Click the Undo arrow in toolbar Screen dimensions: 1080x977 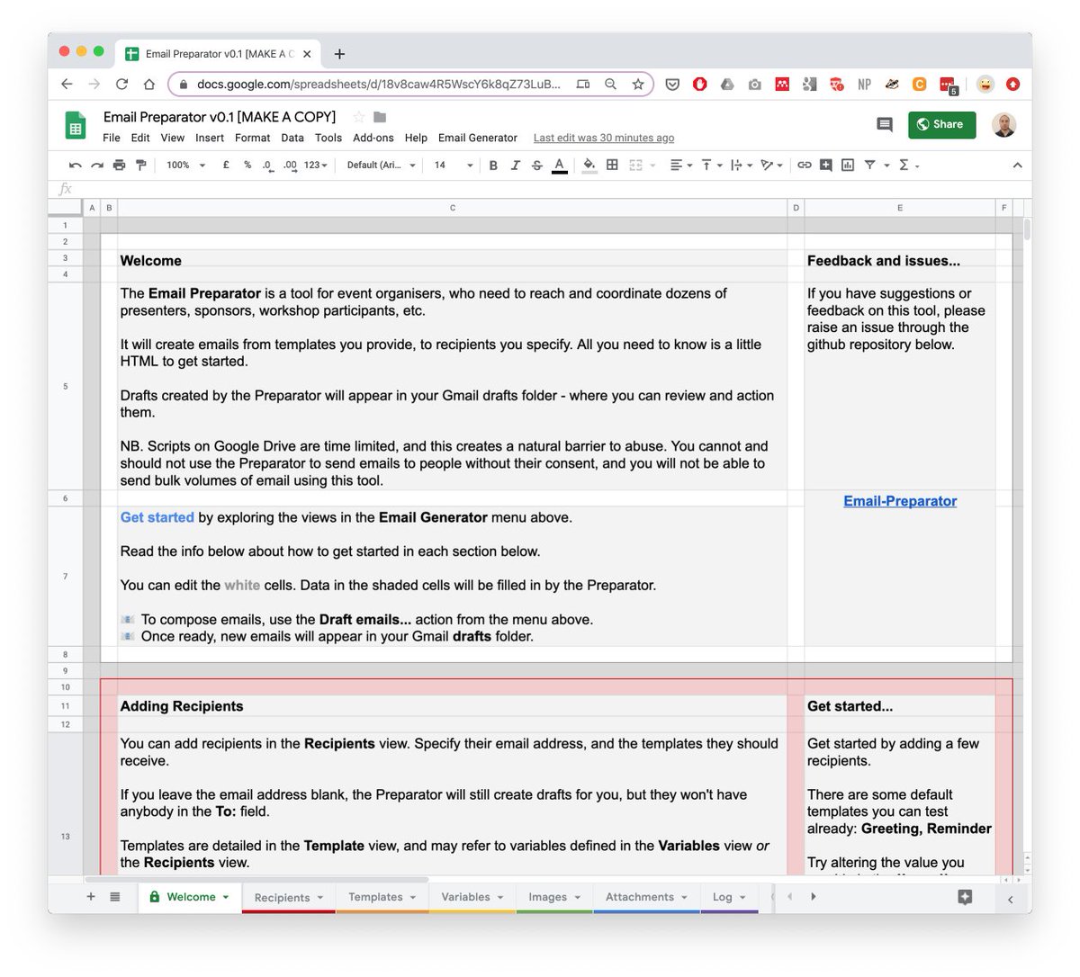click(75, 166)
